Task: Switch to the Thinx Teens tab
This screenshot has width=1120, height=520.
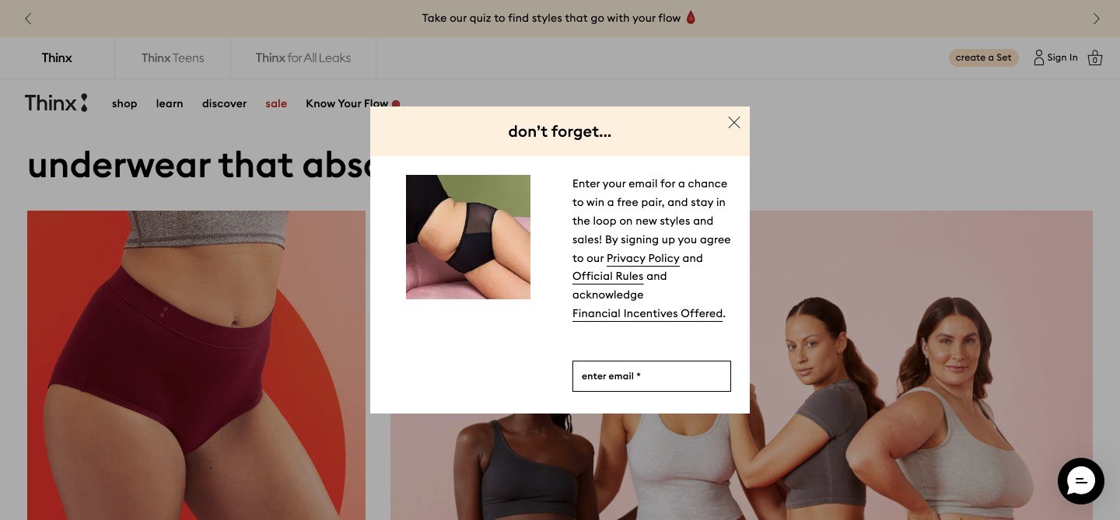Action: [173, 58]
